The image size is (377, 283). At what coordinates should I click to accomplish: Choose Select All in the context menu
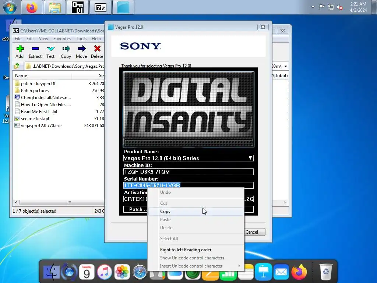tap(196, 239)
